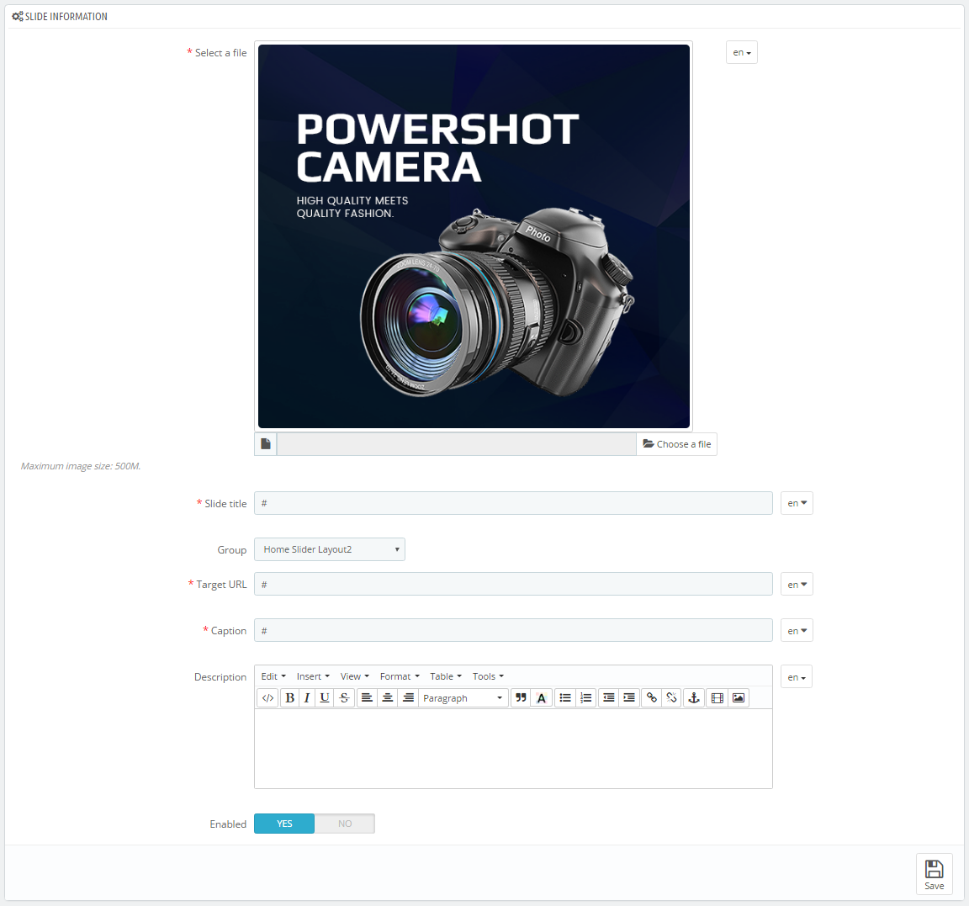
Task: Open the View menu in editor
Action: [x=355, y=676]
